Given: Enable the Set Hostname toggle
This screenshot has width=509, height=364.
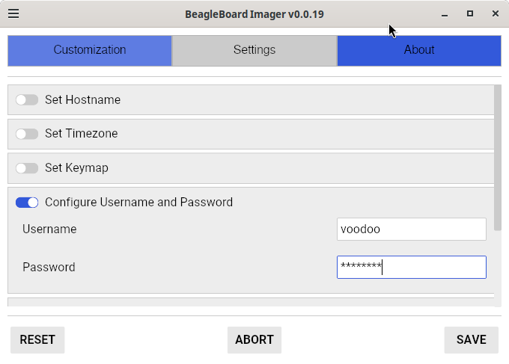Looking at the screenshot, I should coord(27,99).
